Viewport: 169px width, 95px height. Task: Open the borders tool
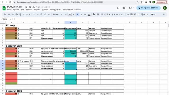(98, 15)
